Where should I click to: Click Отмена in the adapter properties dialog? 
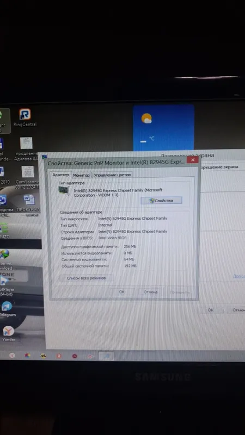click(x=150, y=292)
